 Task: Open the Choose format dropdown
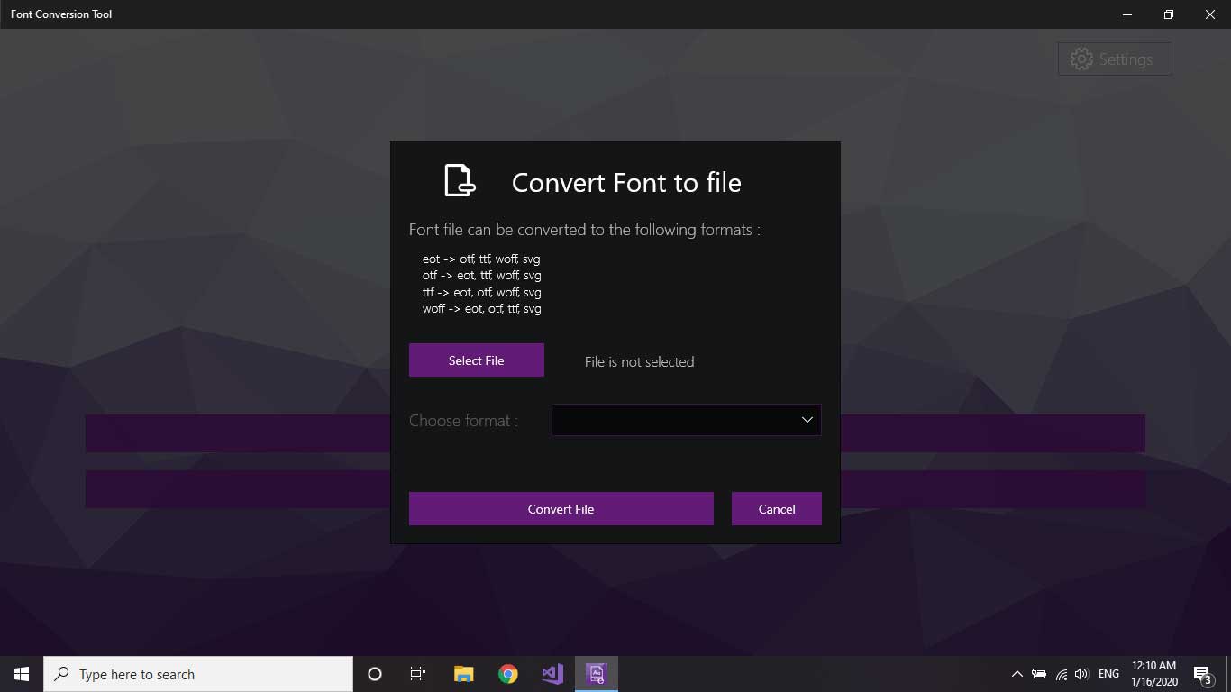point(686,420)
